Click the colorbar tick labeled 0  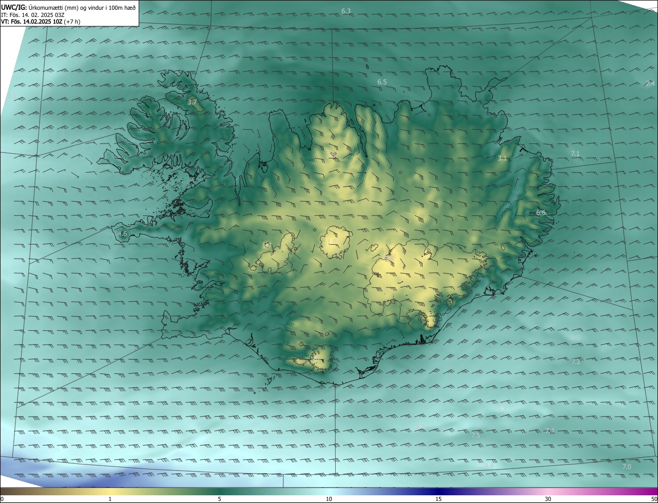coord(2,499)
